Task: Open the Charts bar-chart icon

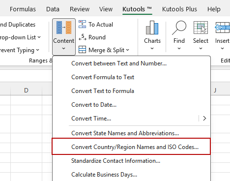Action: tap(152, 28)
